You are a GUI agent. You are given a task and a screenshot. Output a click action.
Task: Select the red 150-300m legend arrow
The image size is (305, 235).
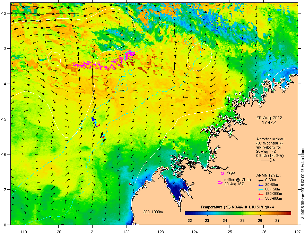(x=261, y=194)
